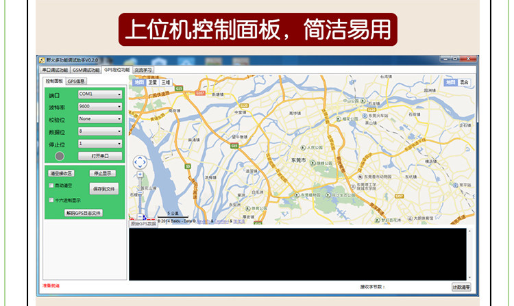Click the S120 shield near 石龙镇
This screenshot has height=306, width=514.
click(x=371, y=110)
